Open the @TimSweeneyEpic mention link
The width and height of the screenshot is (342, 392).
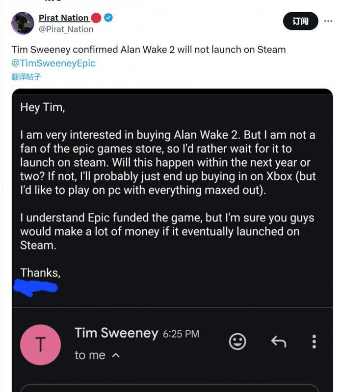(x=53, y=63)
